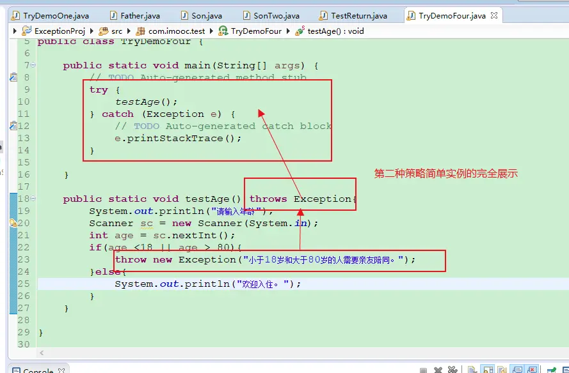Screen dimensions: 569x373
Task: Click the TryDemoFour breadcrumb text
Action: (x=256, y=31)
